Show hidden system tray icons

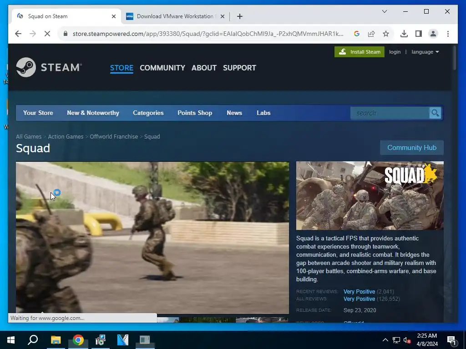click(385, 340)
